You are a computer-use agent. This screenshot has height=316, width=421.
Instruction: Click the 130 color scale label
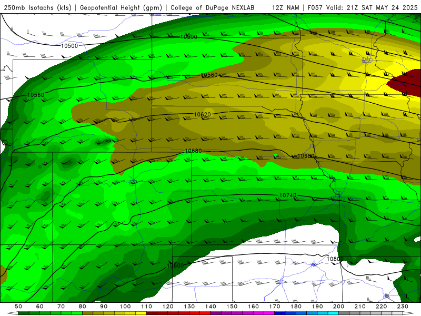[189, 307]
